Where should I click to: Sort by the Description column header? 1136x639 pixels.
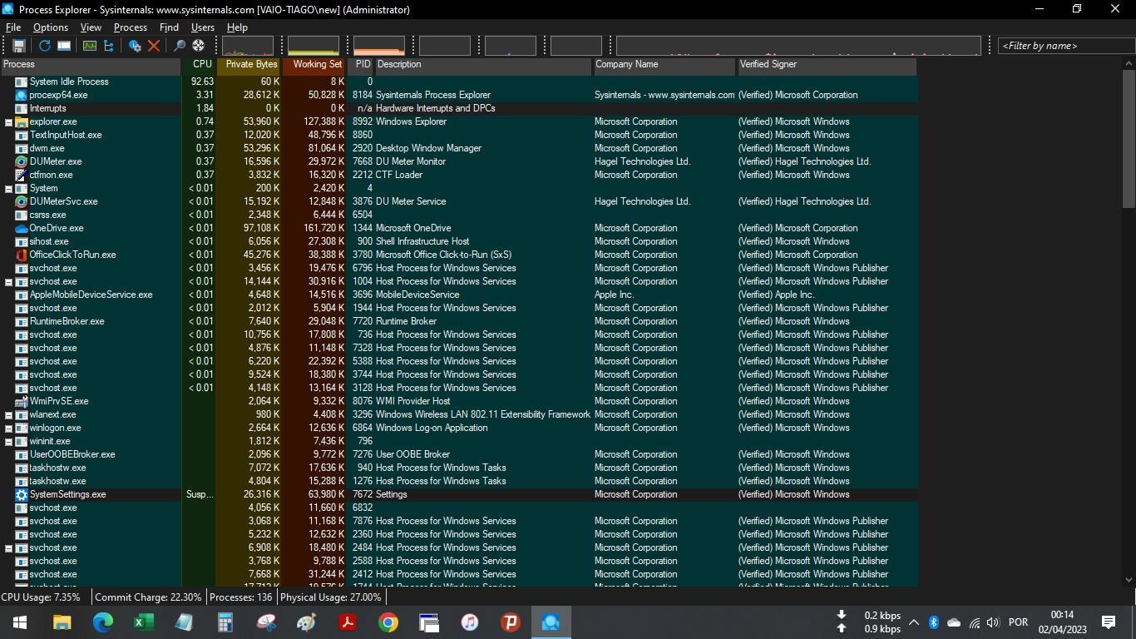click(483, 65)
